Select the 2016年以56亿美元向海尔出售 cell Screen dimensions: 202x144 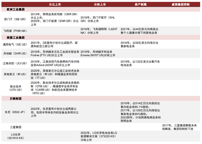tap(139, 44)
